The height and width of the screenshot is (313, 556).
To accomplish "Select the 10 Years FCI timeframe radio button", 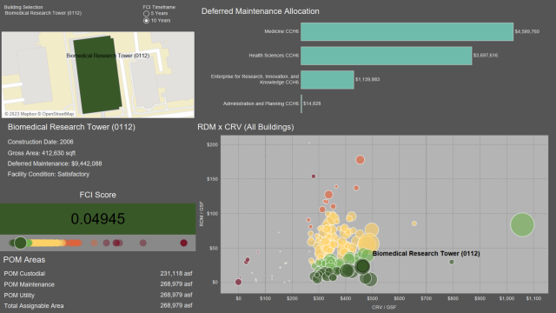I will tap(146, 21).
